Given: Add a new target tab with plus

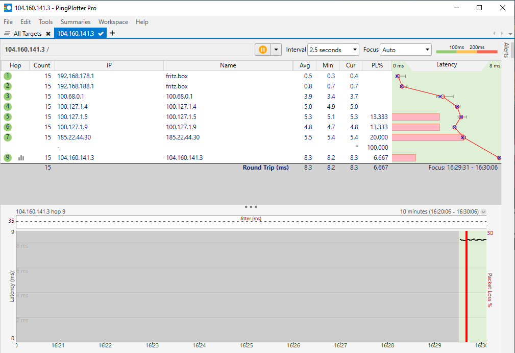Looking at the screenshot, I should point(112,33).
